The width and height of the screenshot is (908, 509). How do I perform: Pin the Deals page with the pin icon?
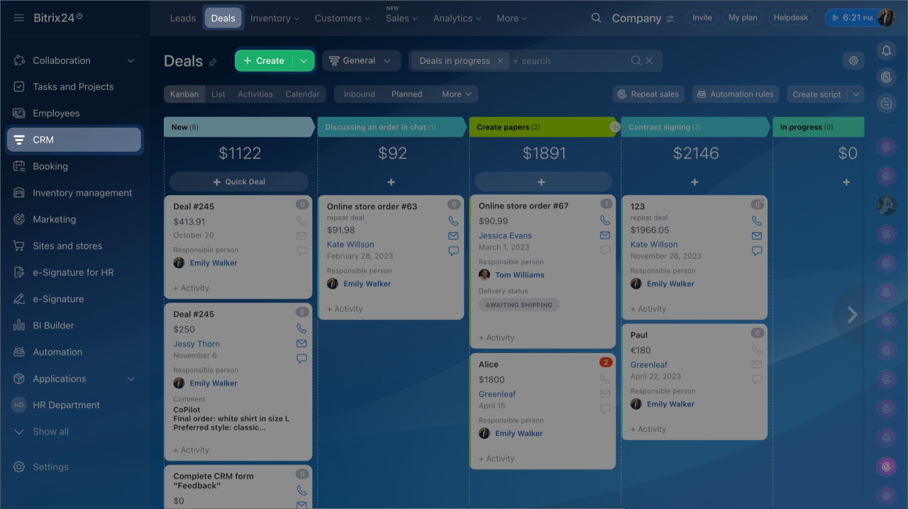pyautogui.click(x=213, y=62)
